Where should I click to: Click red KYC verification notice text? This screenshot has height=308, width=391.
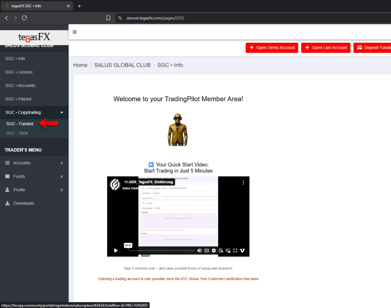(x=178, y=279)
